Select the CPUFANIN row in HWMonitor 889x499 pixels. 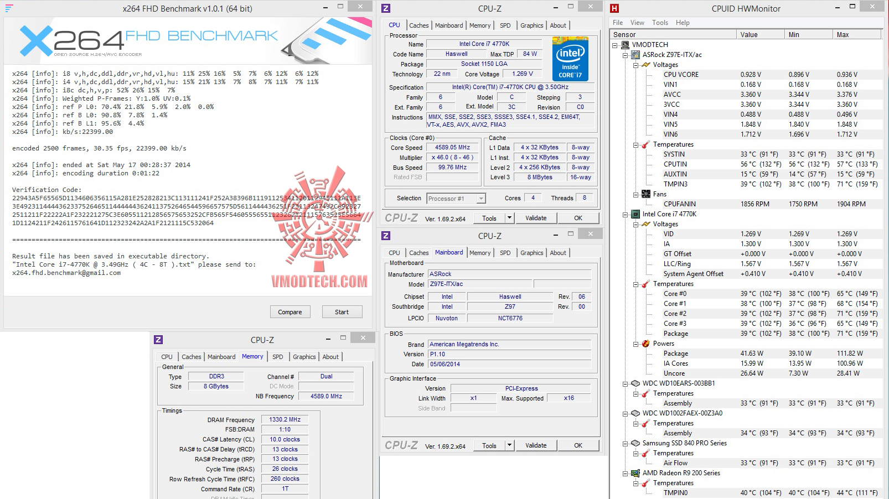point(772,204)
